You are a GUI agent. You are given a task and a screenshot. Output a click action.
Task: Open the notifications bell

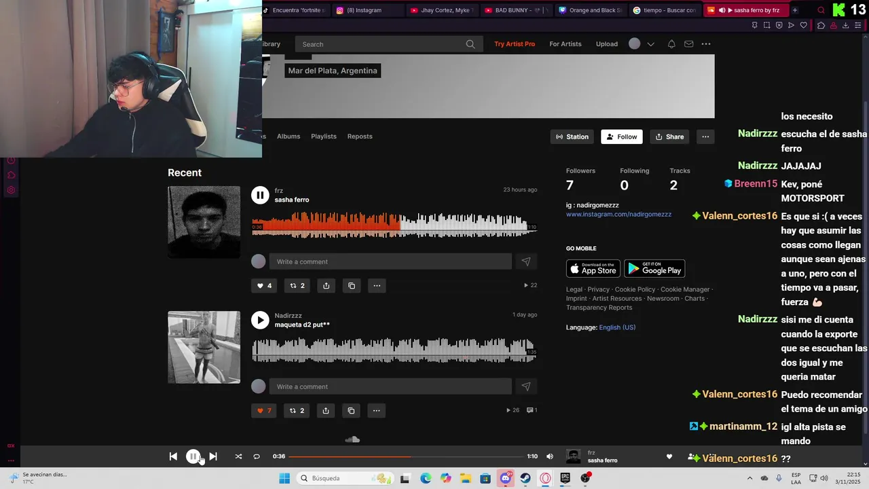click(671, 44)
